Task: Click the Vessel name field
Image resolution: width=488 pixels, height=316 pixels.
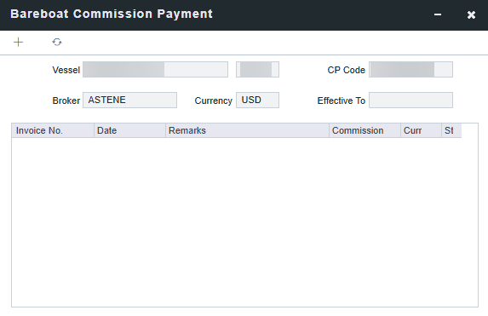Action: 155,70
